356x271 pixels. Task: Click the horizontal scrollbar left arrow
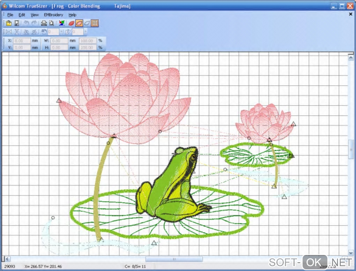[x=7, y=259]
